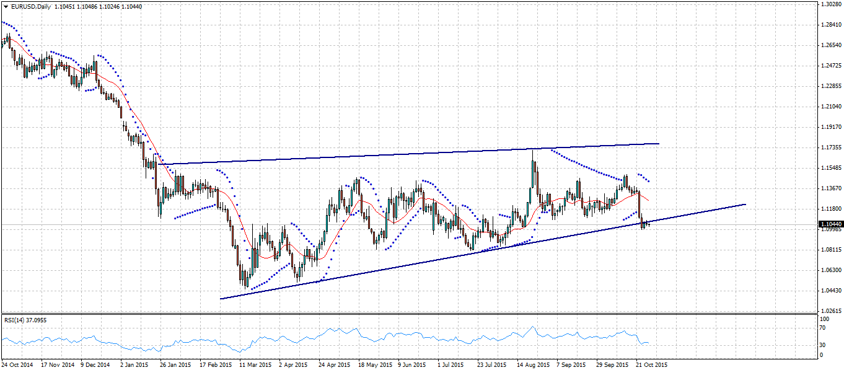
Task: Click the 1.21040 price scale label
Action: coord(830,107)
